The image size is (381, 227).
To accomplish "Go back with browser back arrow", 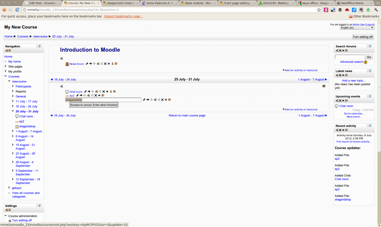I will coord(4,10).
